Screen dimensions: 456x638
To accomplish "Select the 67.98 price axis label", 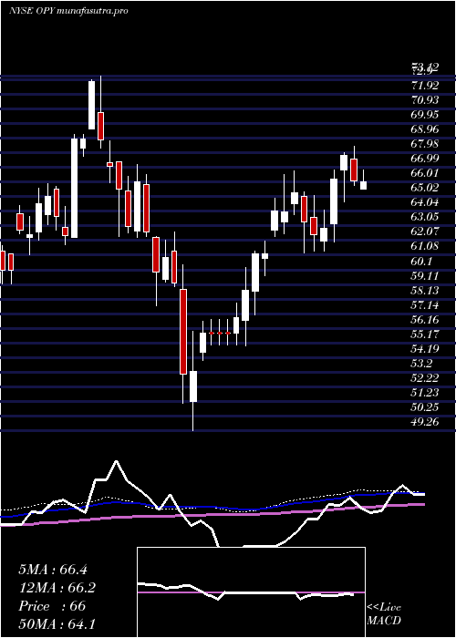I will pyautogui.click(x=425, y=144).
